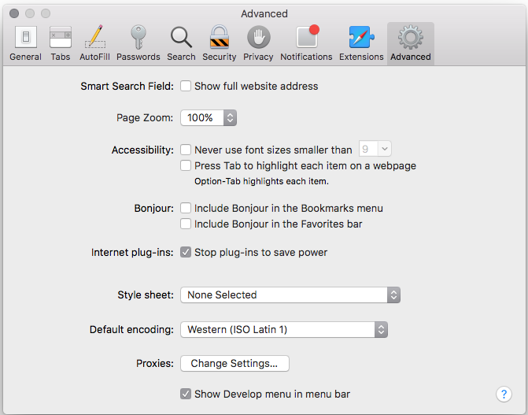Enable Press Tab to highlight each item
Viewport: 528px width, 415px height.
point(186,165)
